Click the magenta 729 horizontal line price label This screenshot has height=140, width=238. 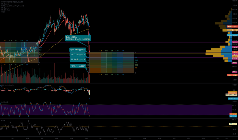click(235, 72)
